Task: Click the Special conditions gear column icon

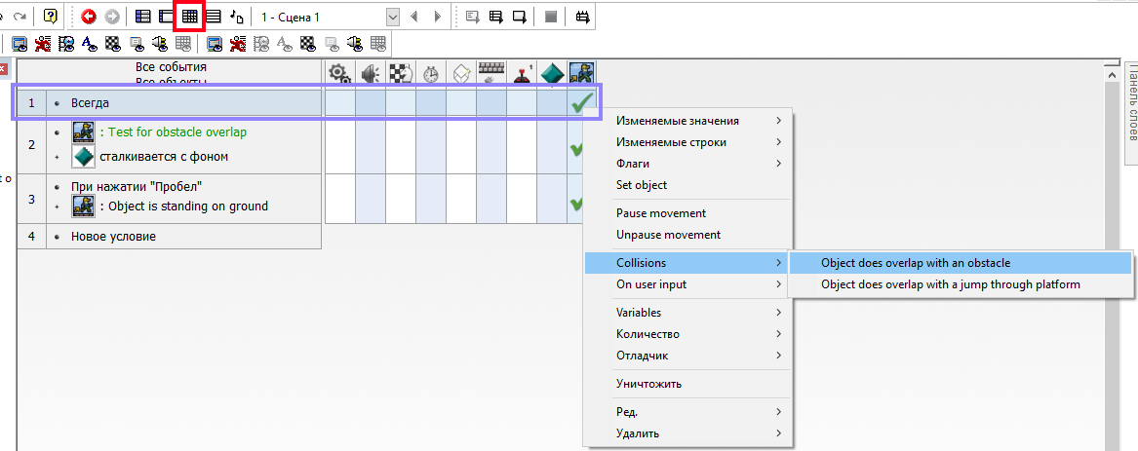Action: [x=339, y=73]
